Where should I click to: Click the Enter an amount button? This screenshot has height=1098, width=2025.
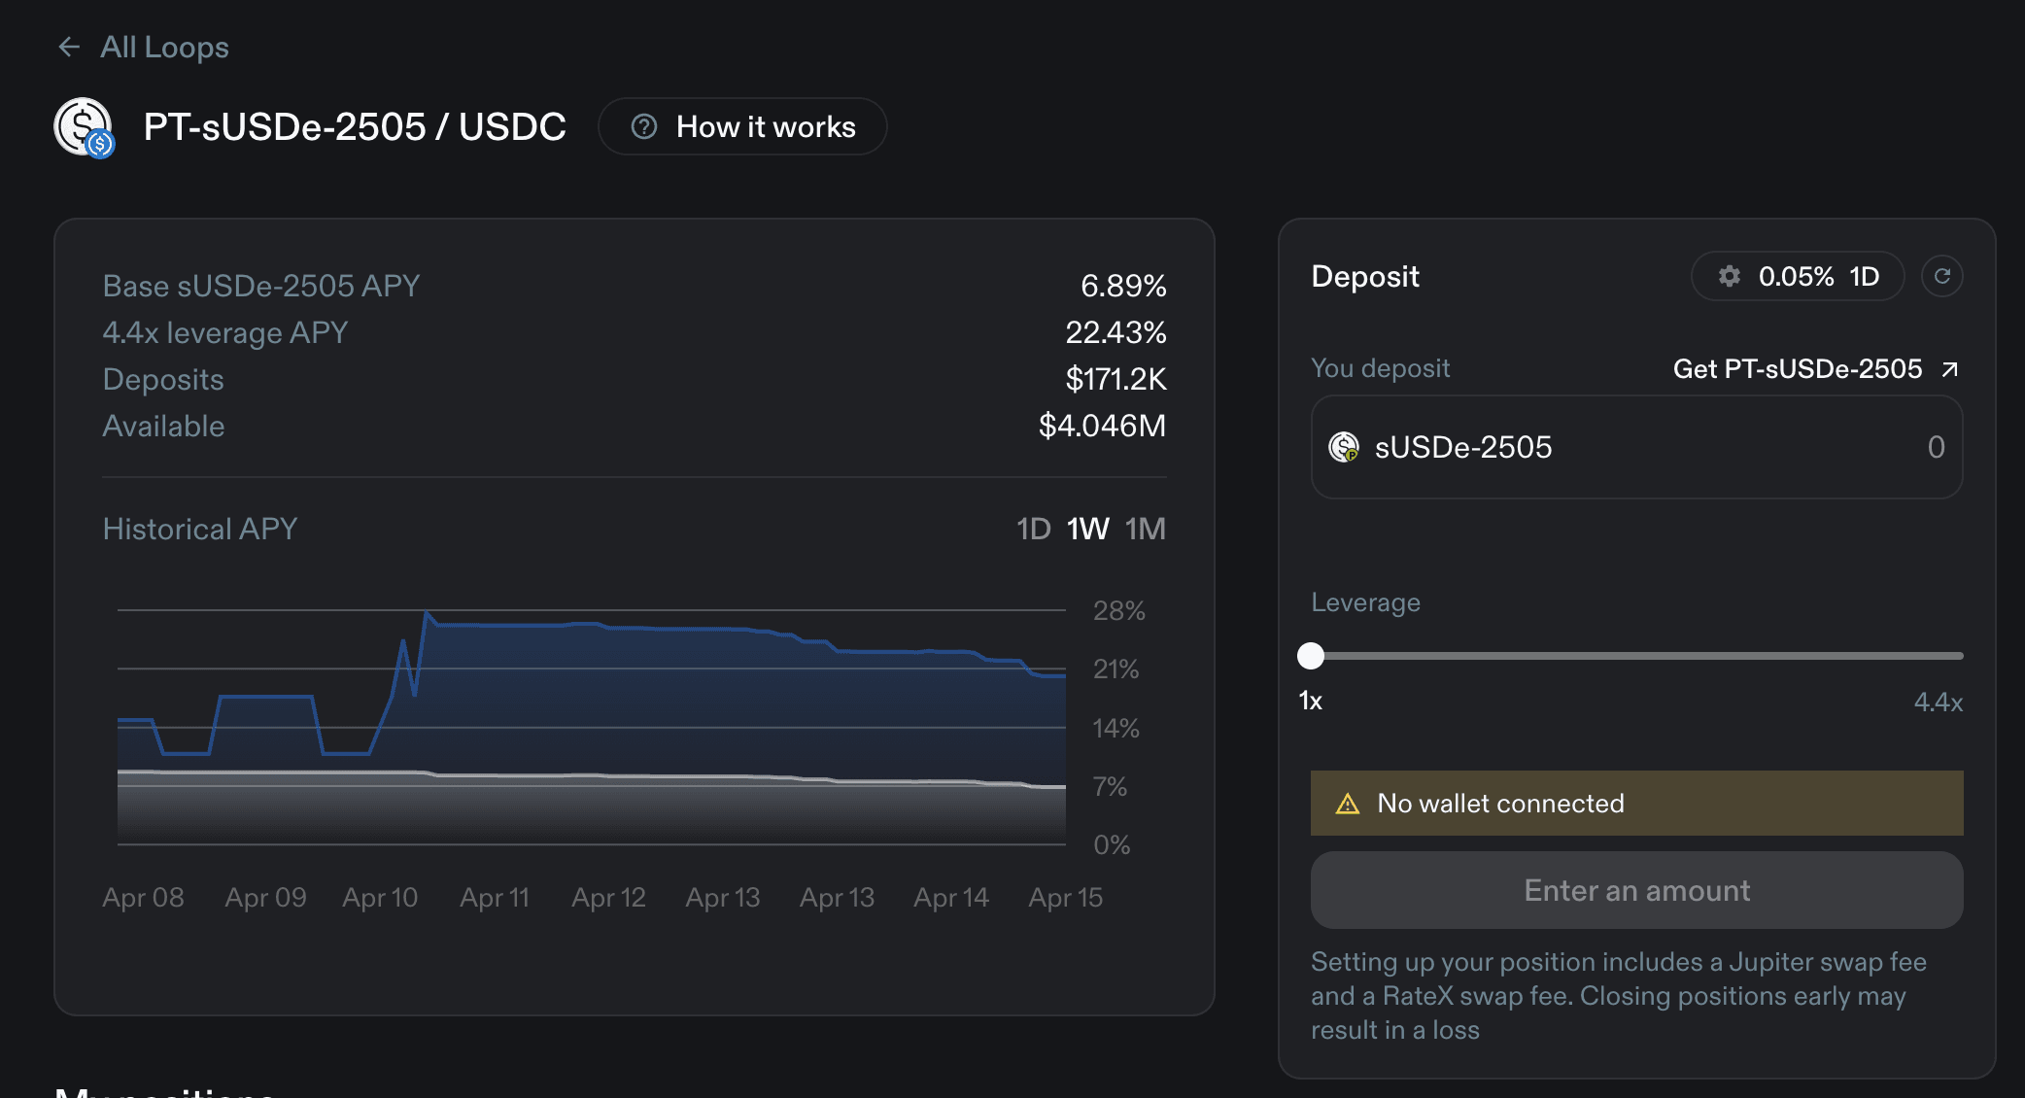1636,890
